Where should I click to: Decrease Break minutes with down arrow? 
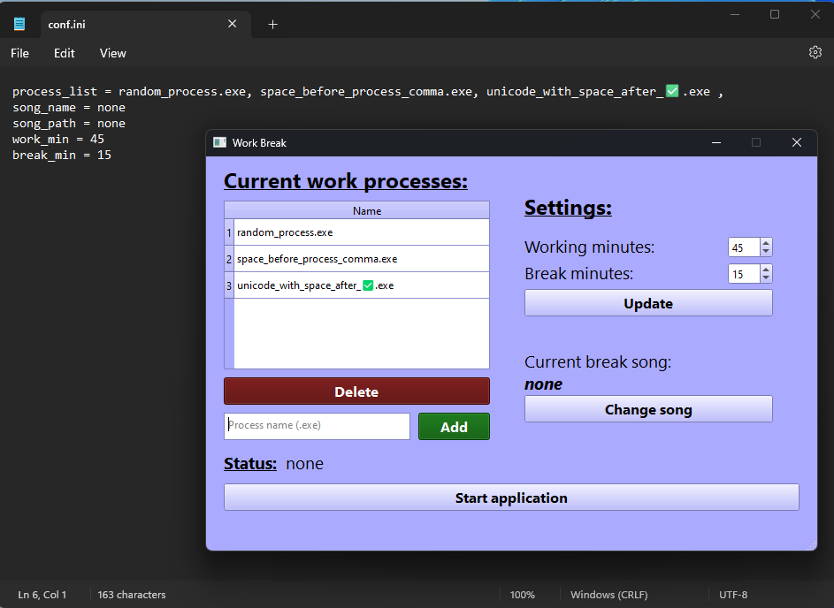[x=766, y=278]
